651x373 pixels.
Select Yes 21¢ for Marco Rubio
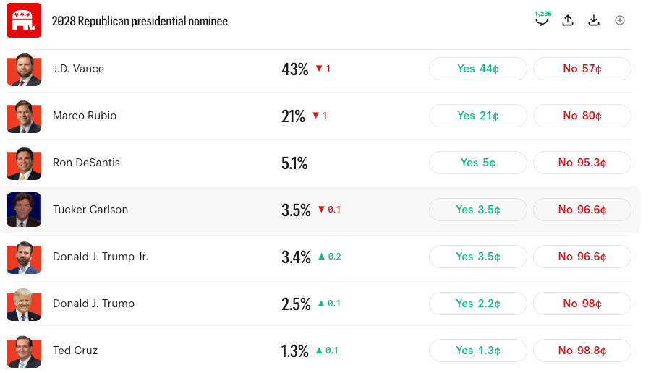(x=478, y=116)
